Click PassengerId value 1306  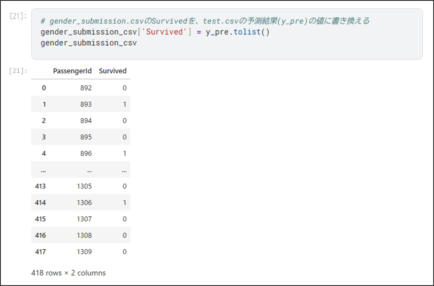click(x=84, y=202)
